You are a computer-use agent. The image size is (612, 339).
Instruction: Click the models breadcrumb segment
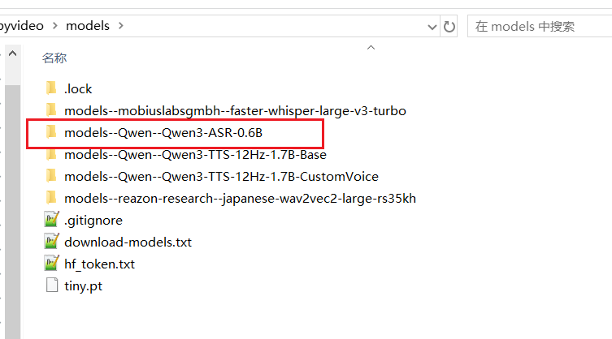point(88,26)
